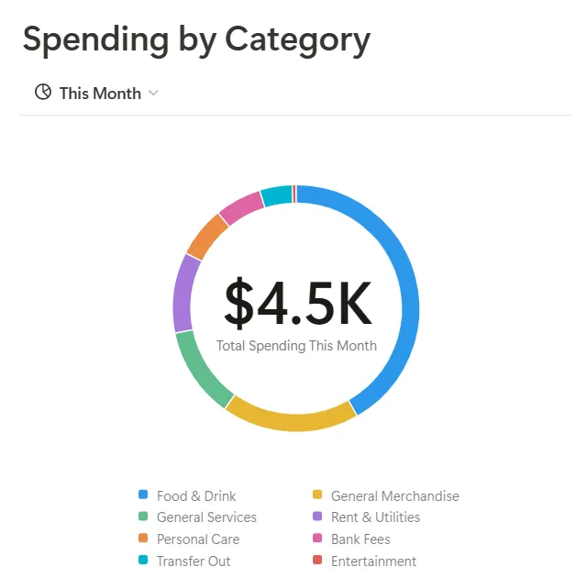
Task: Click the Entertainment red legend swatch
Action: 317,561
